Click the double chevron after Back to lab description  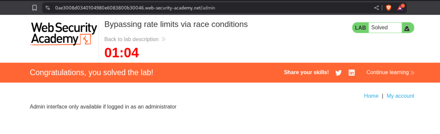coord(163,39)
